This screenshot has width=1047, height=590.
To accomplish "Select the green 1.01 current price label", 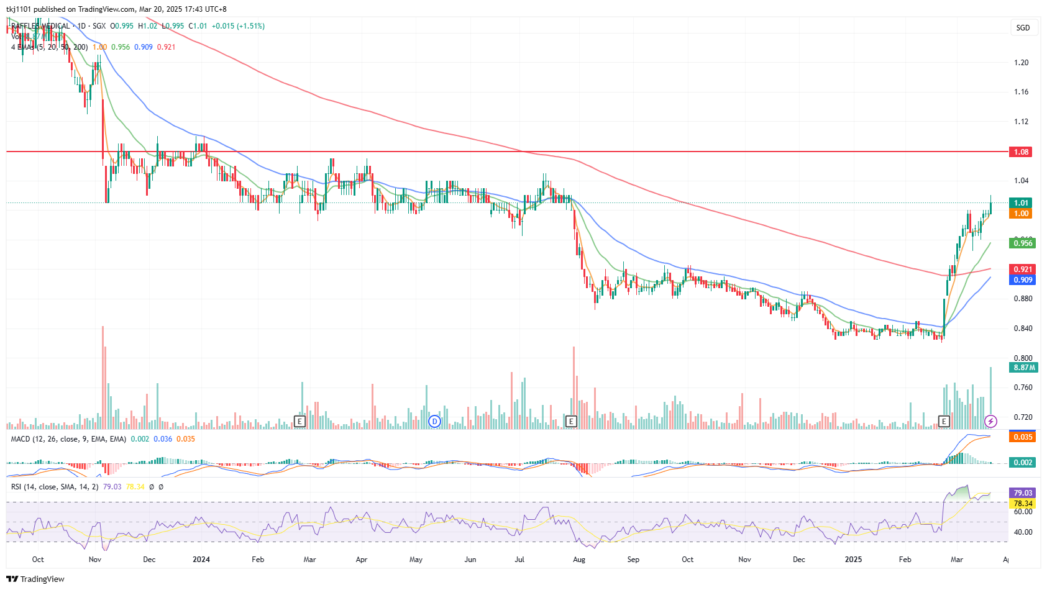I will pos(1022,202).
